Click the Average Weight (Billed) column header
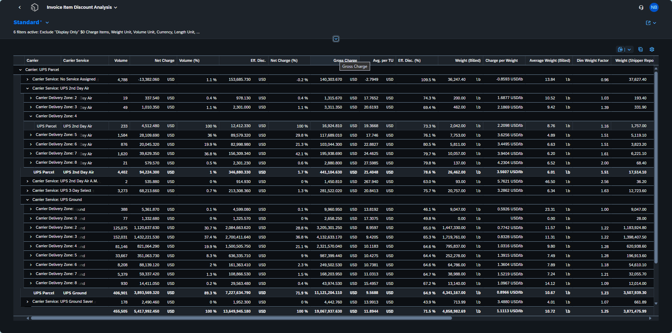The height and width of the screenshot is (333, 672). [x=549, y=60]
